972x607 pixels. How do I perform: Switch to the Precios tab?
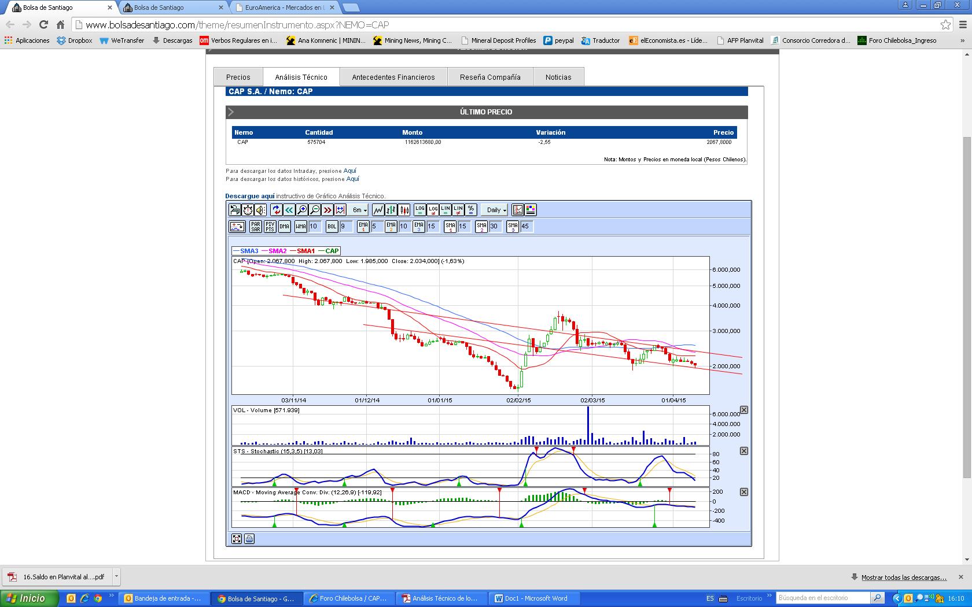coord(238,77)
